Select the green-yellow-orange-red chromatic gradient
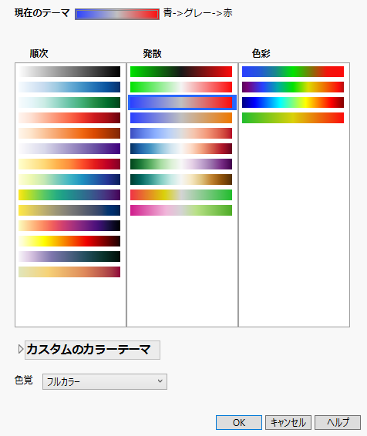367x436 pixels. pyautogui.click(x=293, y=118)
